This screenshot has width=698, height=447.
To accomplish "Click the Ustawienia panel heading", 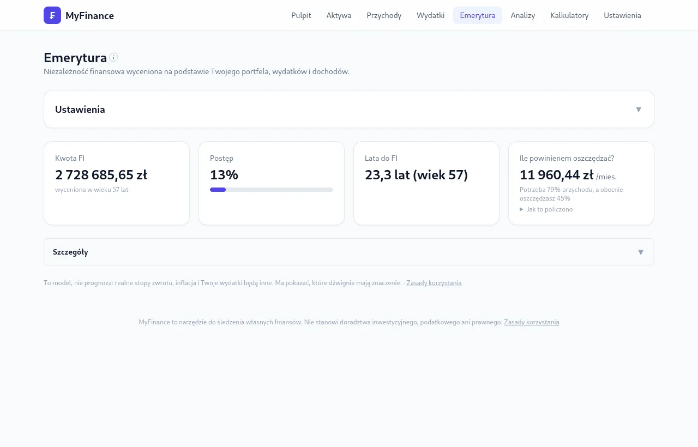I will pos(80,109).
